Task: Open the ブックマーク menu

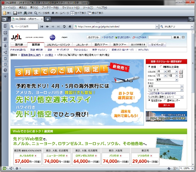Action: [50, 7]
